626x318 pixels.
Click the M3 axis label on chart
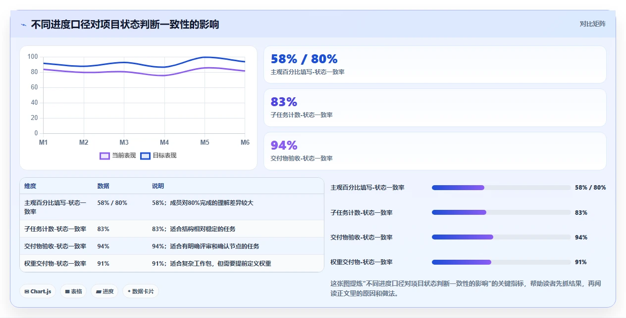tap(124, 142)
